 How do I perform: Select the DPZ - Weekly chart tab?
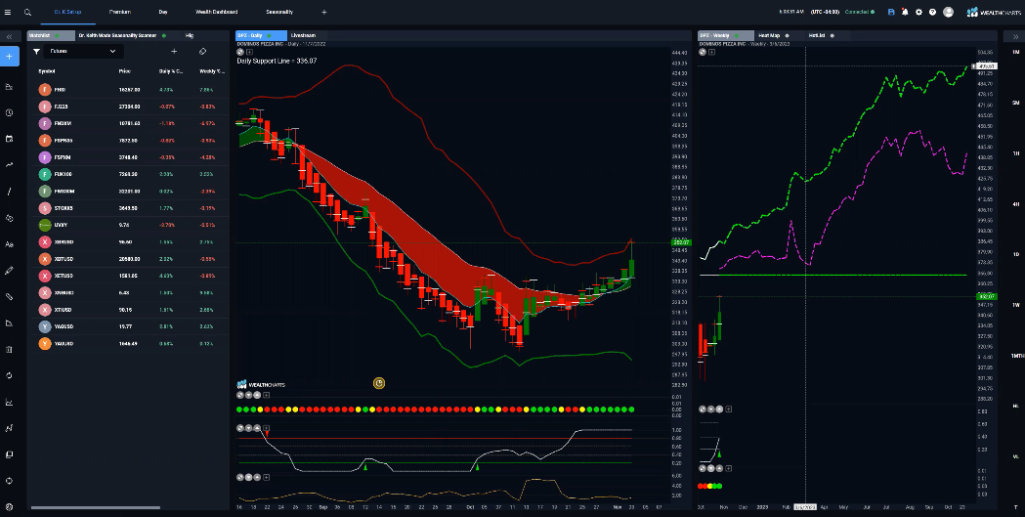[x=725, y=36]
